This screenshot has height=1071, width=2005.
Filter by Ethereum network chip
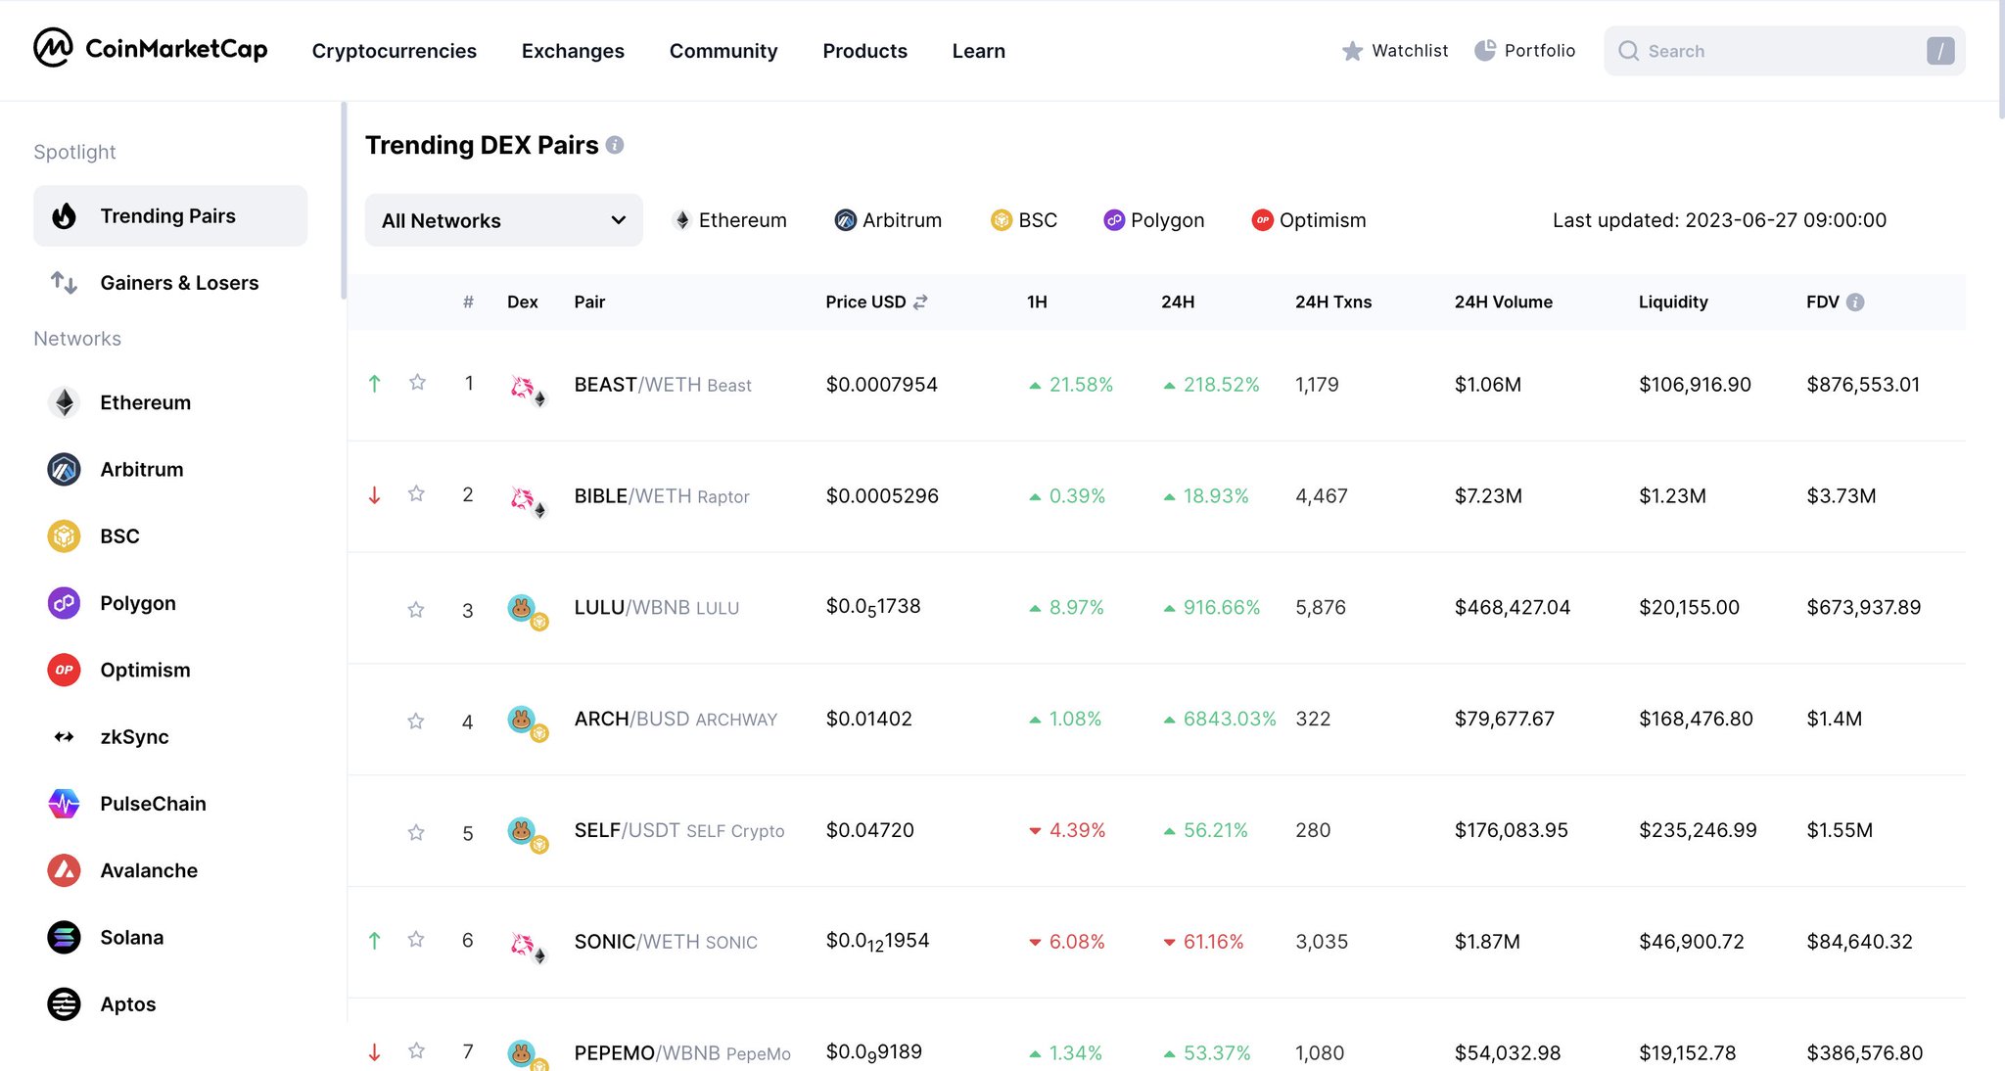point(730,220)
